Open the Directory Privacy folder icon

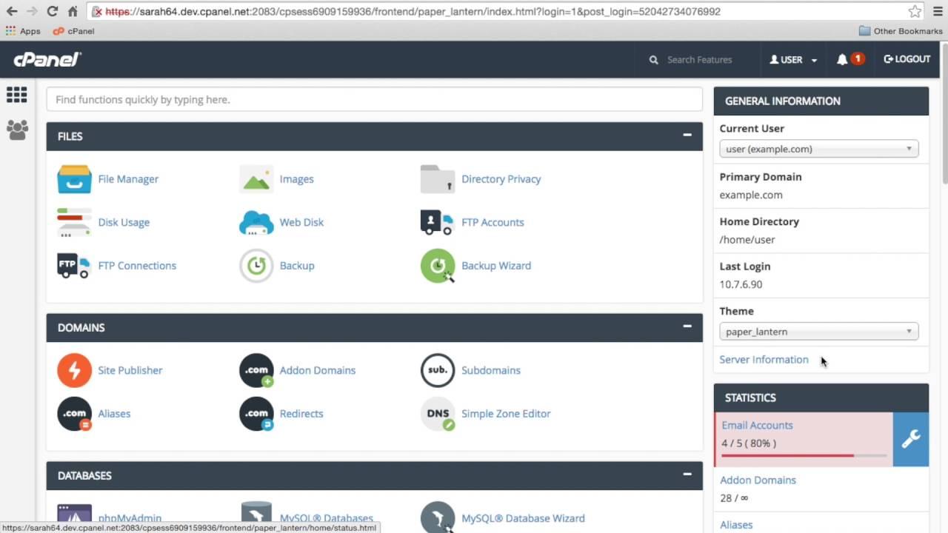coord(438,179)
